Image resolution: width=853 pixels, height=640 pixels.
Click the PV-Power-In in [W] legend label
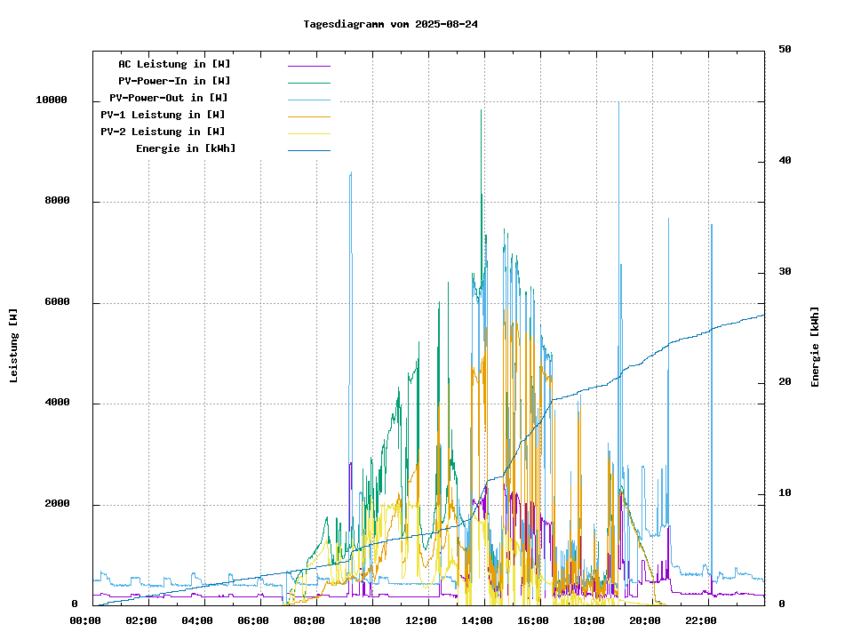(x=174, y=81)
